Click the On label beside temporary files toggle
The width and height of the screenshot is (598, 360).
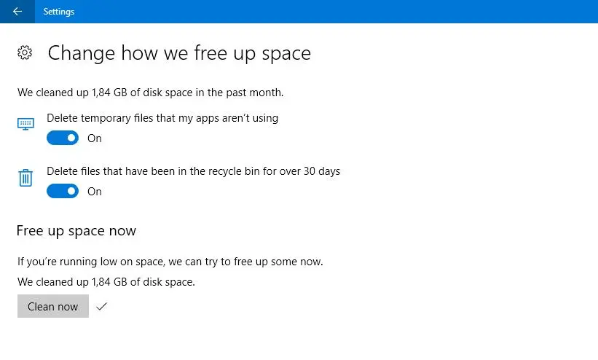[x=95, y=138]
